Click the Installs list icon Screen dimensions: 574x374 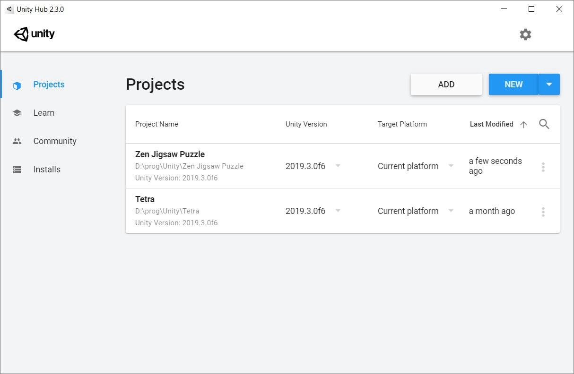pos(17,170)
